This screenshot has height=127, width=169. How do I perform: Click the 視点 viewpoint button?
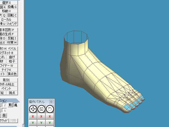tap(12, 93)
